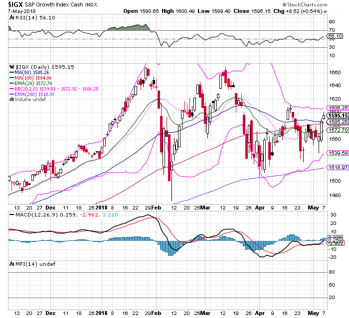Screen dimensions: 349x318
Task: Click the Dec label on bottom date axis
Action: click(50, 314)
